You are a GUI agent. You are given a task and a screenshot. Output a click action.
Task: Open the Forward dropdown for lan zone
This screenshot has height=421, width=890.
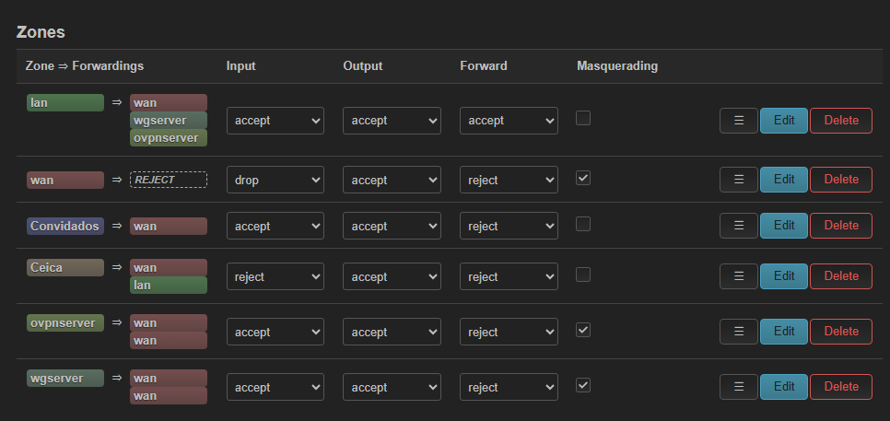509,121
